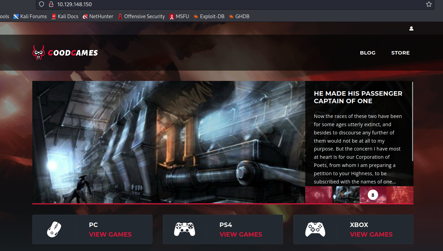Click the PS4 controller icon
The image size is (443, 251).
click(184, 229)
